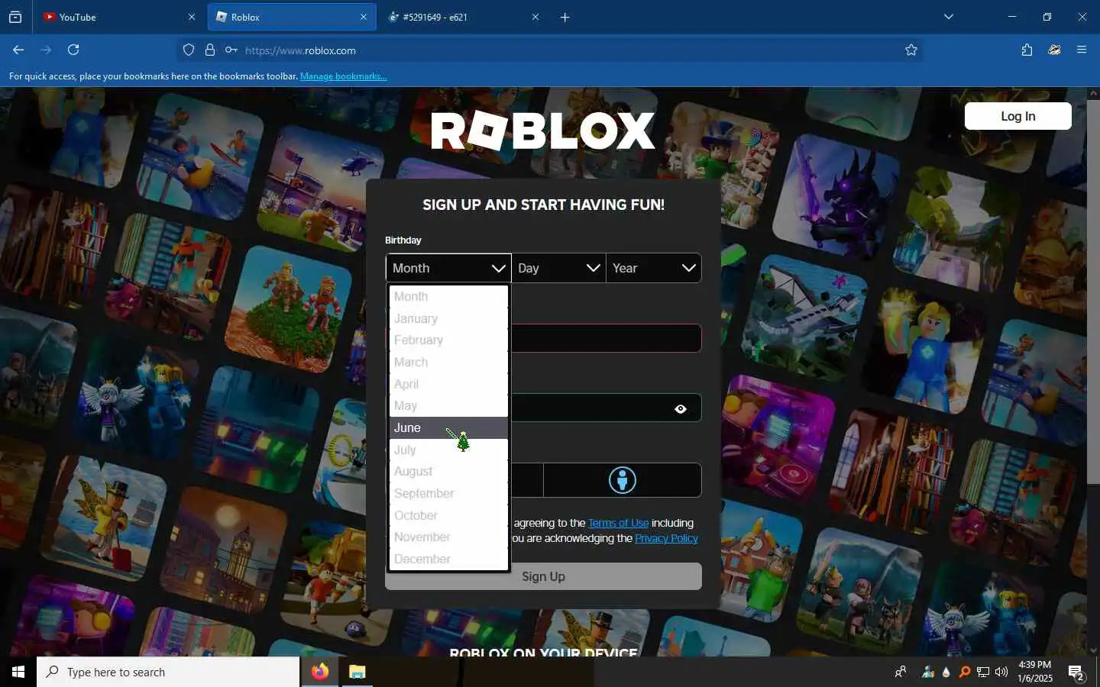The height and width of the screenshot is (687, 1100).
Task: Select September from month list
Action: [x=448, y=494]
